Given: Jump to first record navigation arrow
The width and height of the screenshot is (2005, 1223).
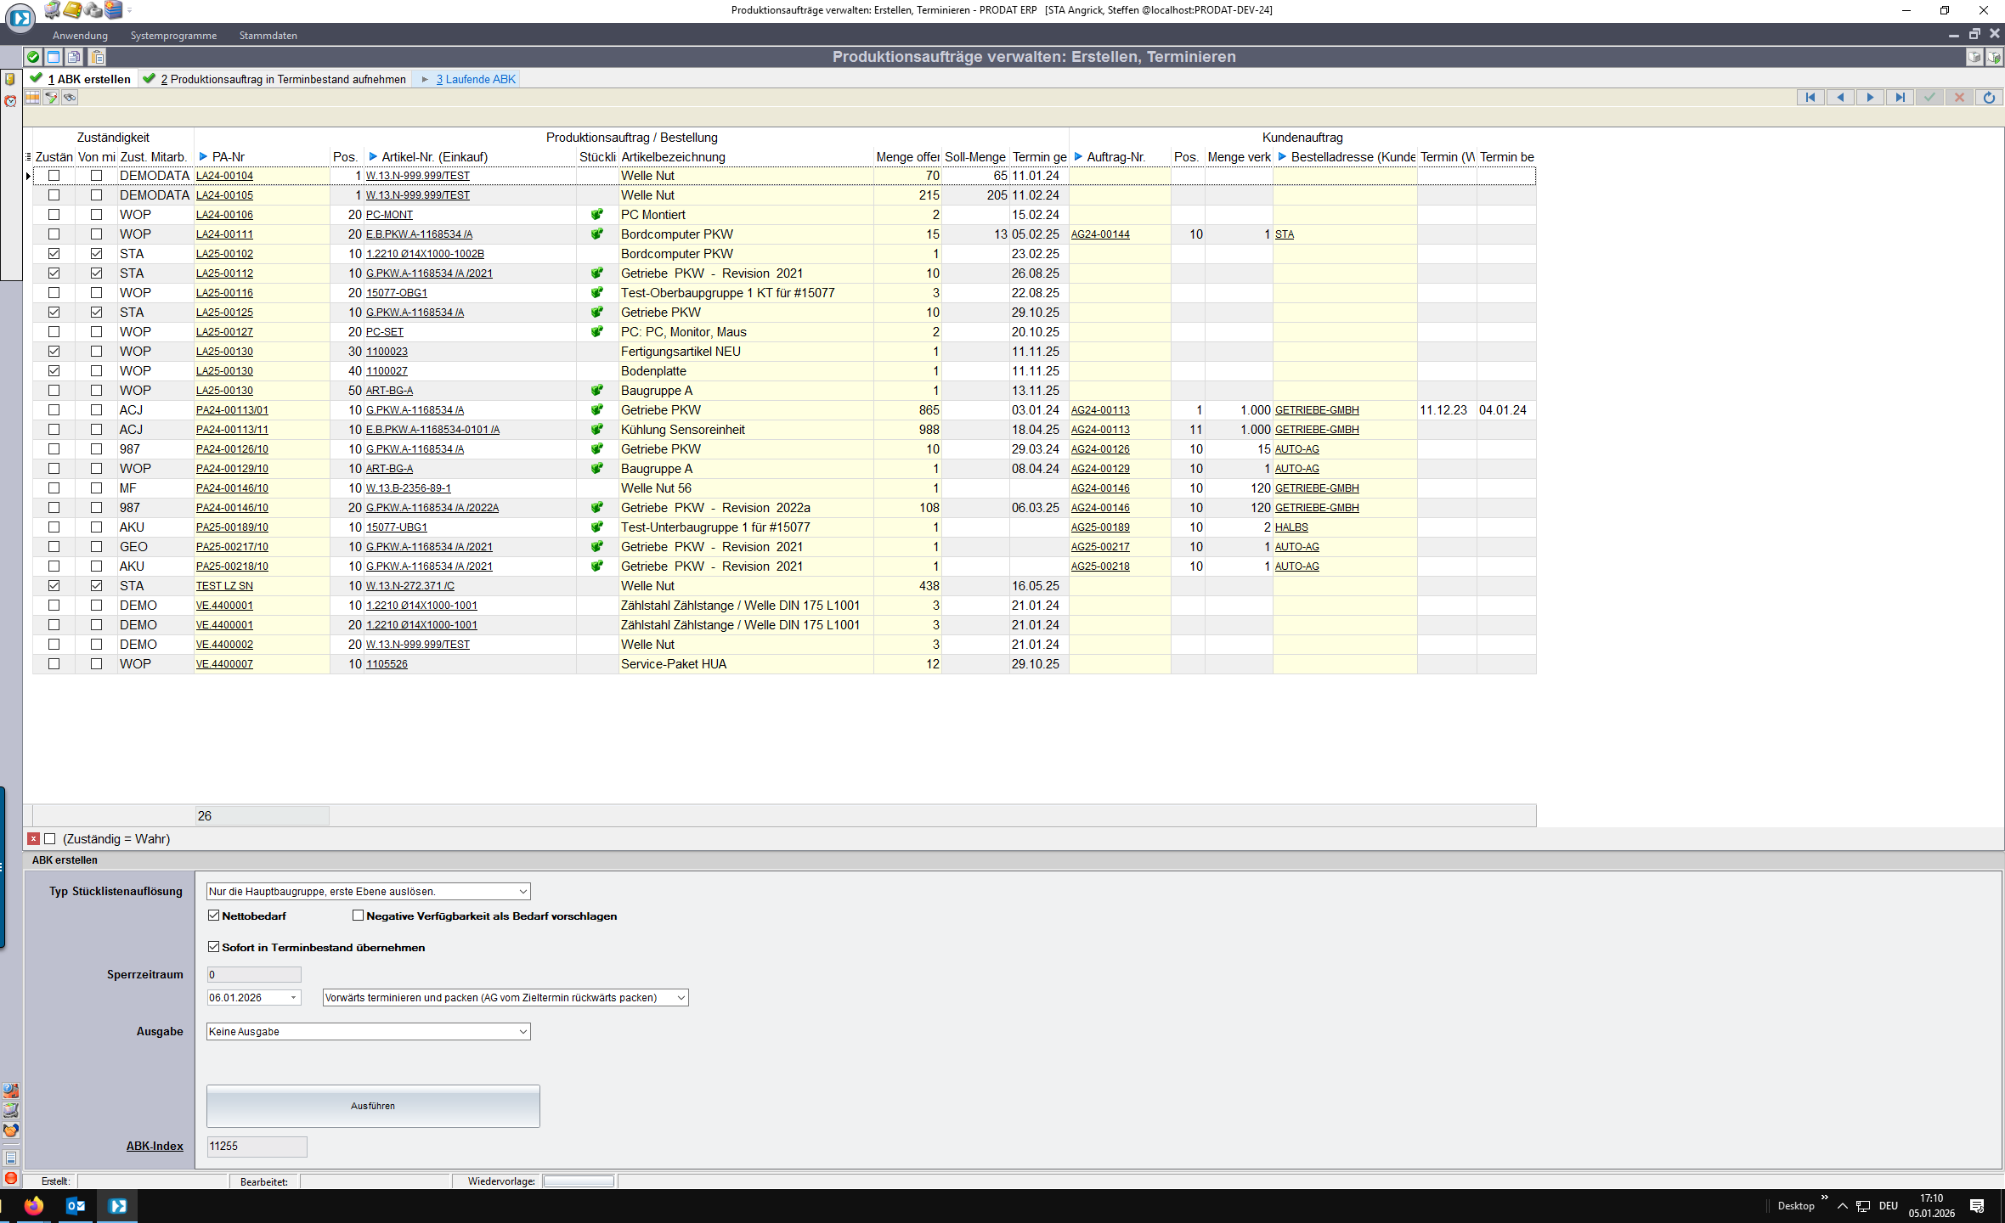Looking at the screenshot, I should click(x=1810, y=98).
